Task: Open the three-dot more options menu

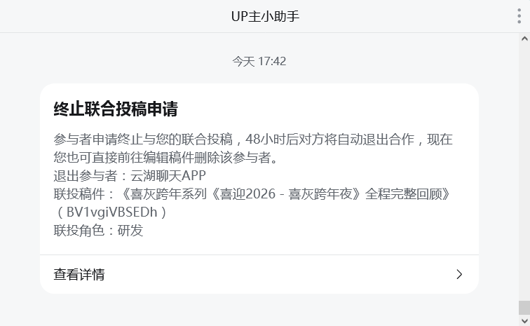Action: click(x=519, y=16)
